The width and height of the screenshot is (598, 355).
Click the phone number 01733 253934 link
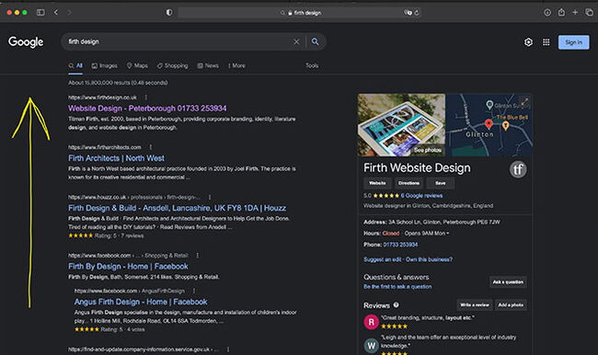click(x=400, y=245)
